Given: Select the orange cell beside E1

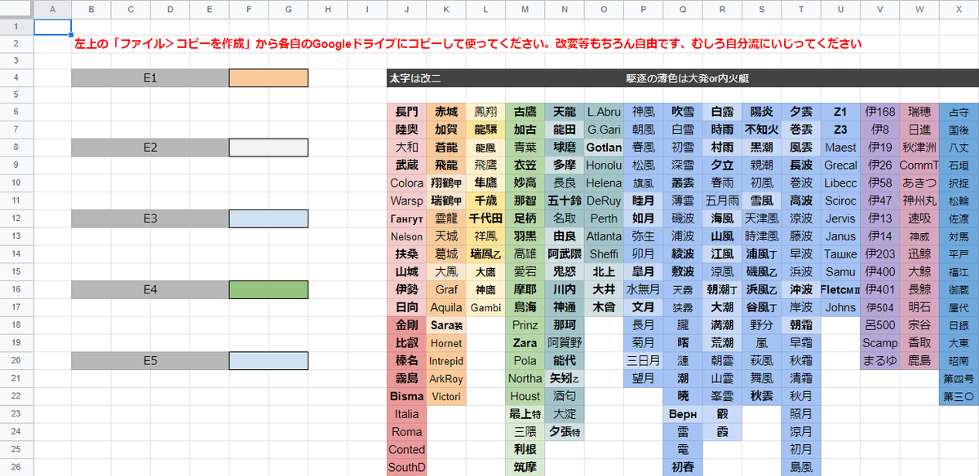Looking at the screenshot, I should pyautogui.click(x=268, y=78).
